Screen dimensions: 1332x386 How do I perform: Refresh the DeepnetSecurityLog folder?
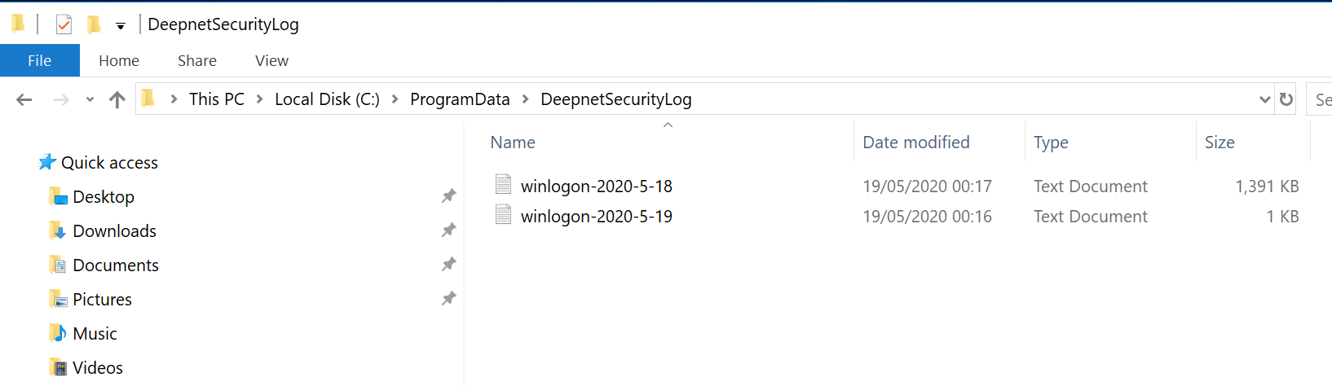(x=1286, y=99)
